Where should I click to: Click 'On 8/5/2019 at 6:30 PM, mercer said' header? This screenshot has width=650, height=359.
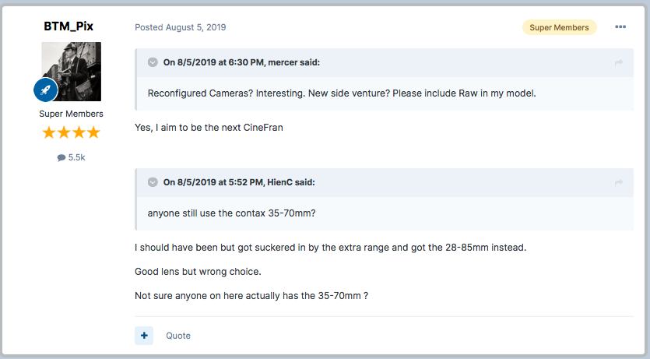pyautogui.click(x=241, y=62)
